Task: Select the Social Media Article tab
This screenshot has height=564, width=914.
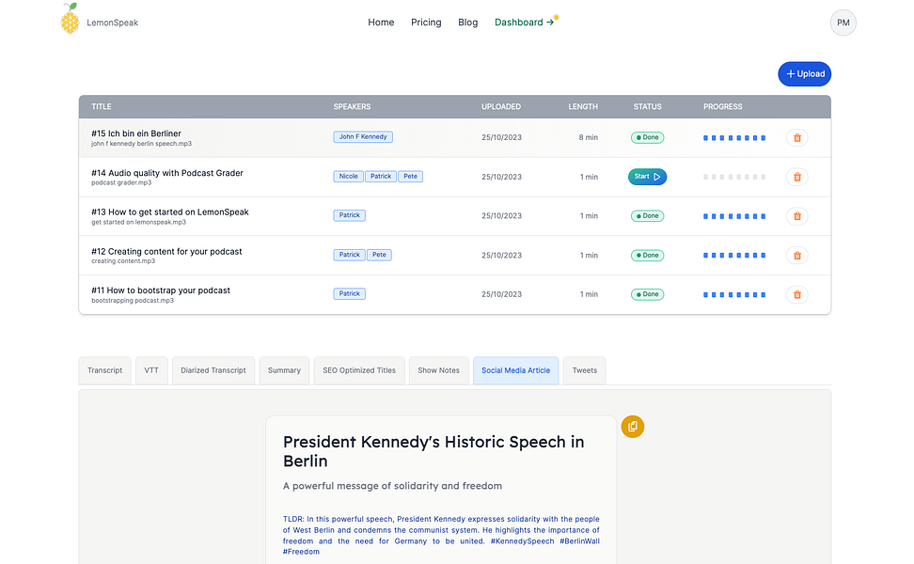Action: (516, 370)
